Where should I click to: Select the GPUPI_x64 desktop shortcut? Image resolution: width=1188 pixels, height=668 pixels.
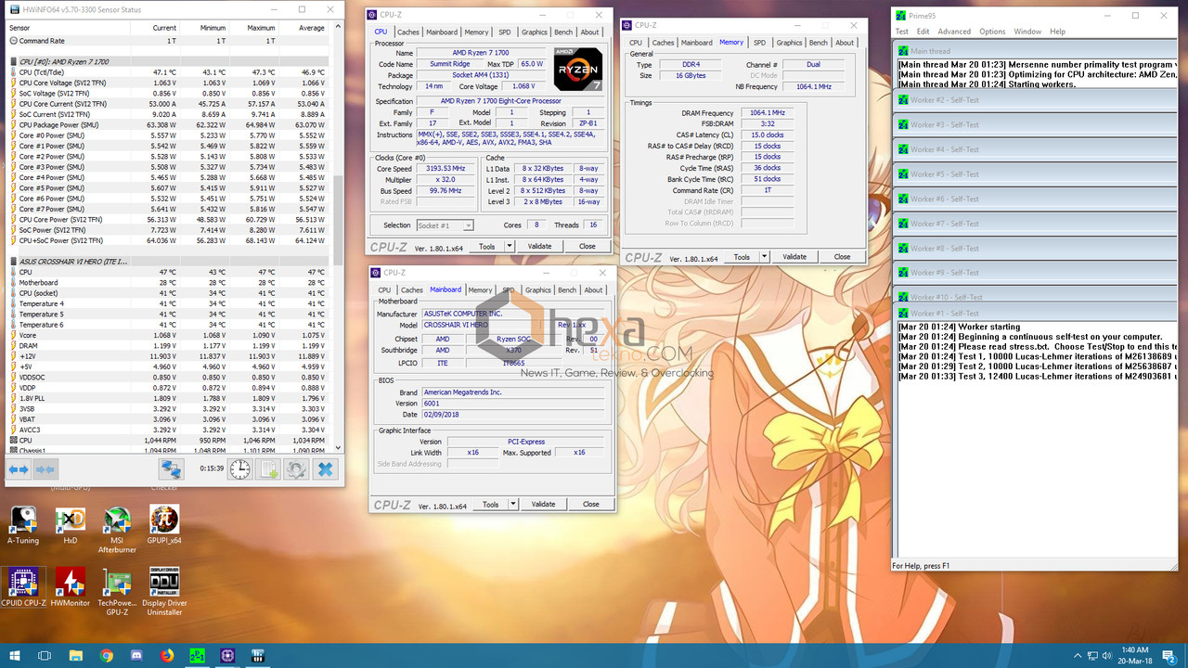pos(164,525)
